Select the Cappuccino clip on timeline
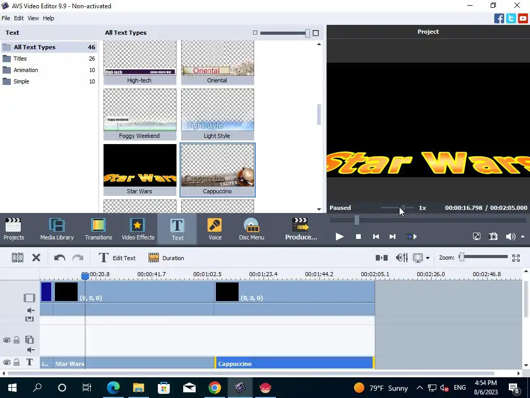 click(x=294, y=363)
